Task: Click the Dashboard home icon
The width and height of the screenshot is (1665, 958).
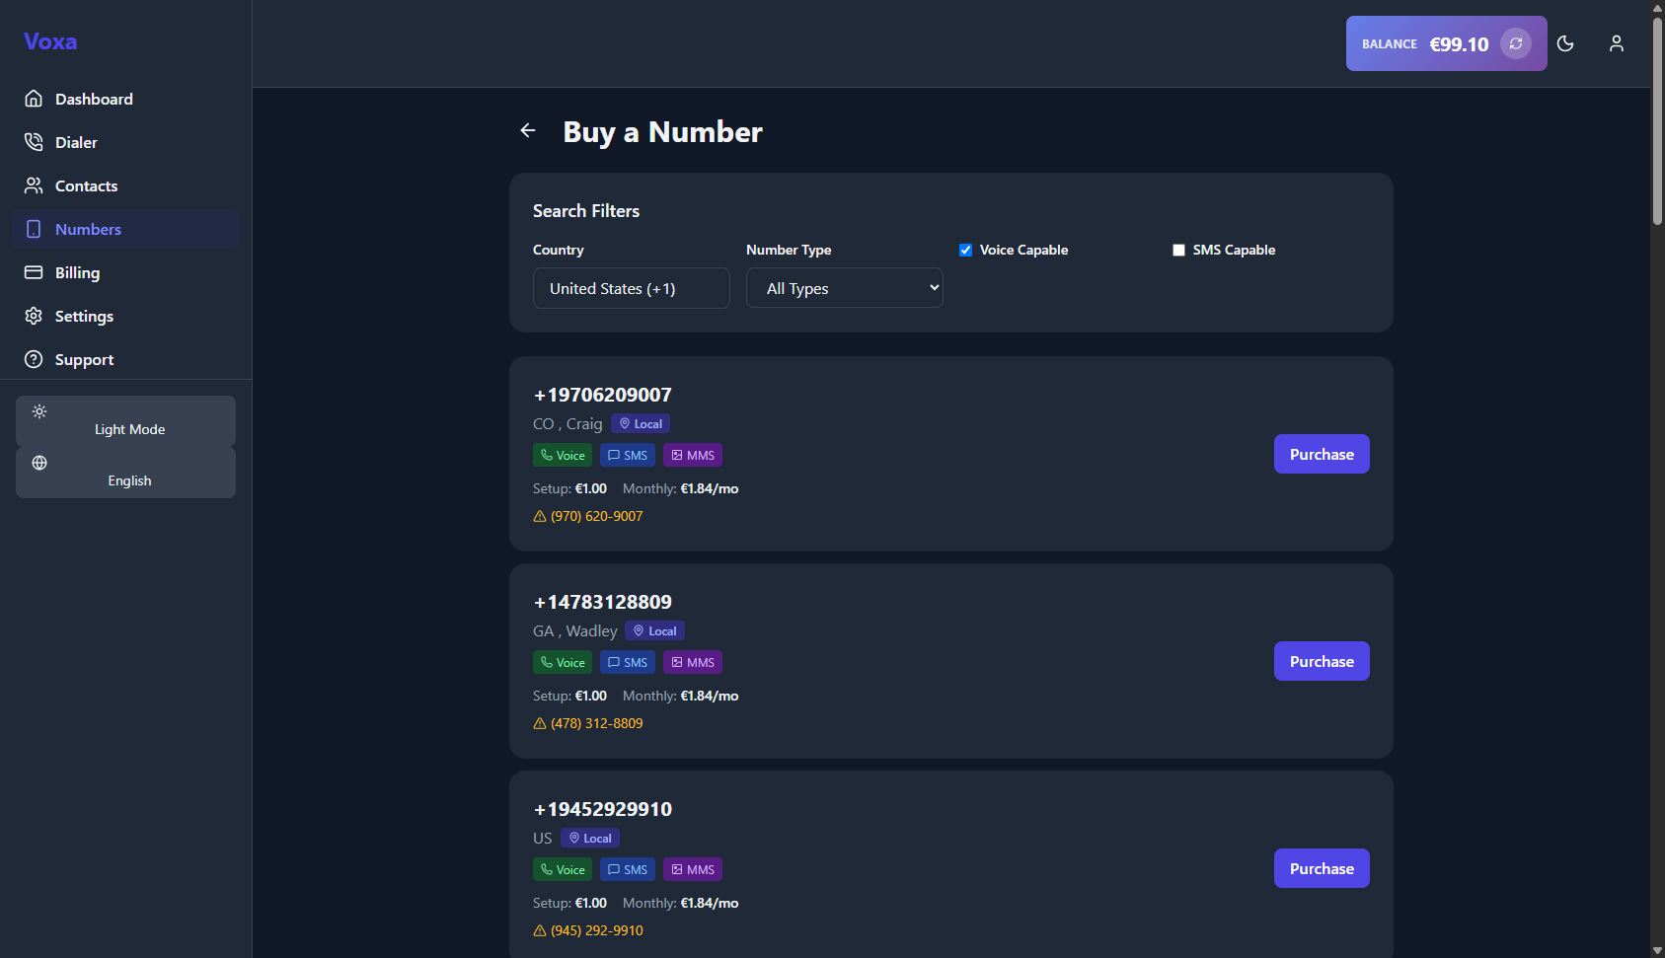Action: tap(34, 99)
